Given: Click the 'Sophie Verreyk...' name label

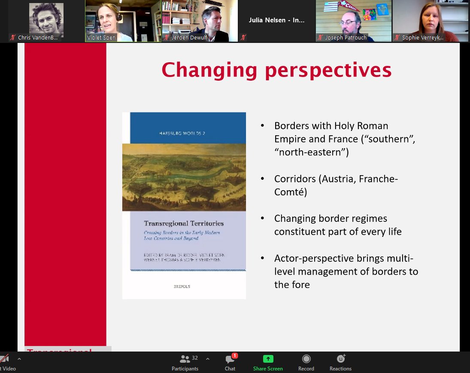Looking at the screenshot, I should click(423, 37).
